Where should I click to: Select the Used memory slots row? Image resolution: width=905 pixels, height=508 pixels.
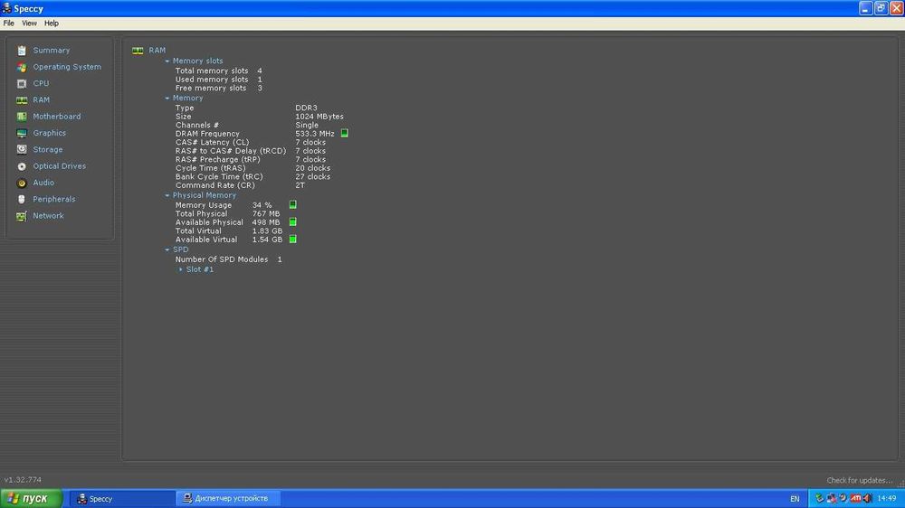(219, 80)
